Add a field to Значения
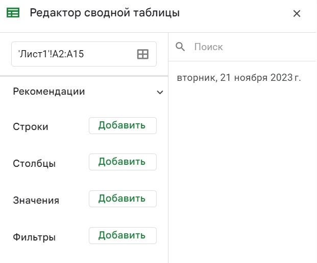Image resolution: width=317 pixels, height=263 pixels. click(x=123, y=199)
